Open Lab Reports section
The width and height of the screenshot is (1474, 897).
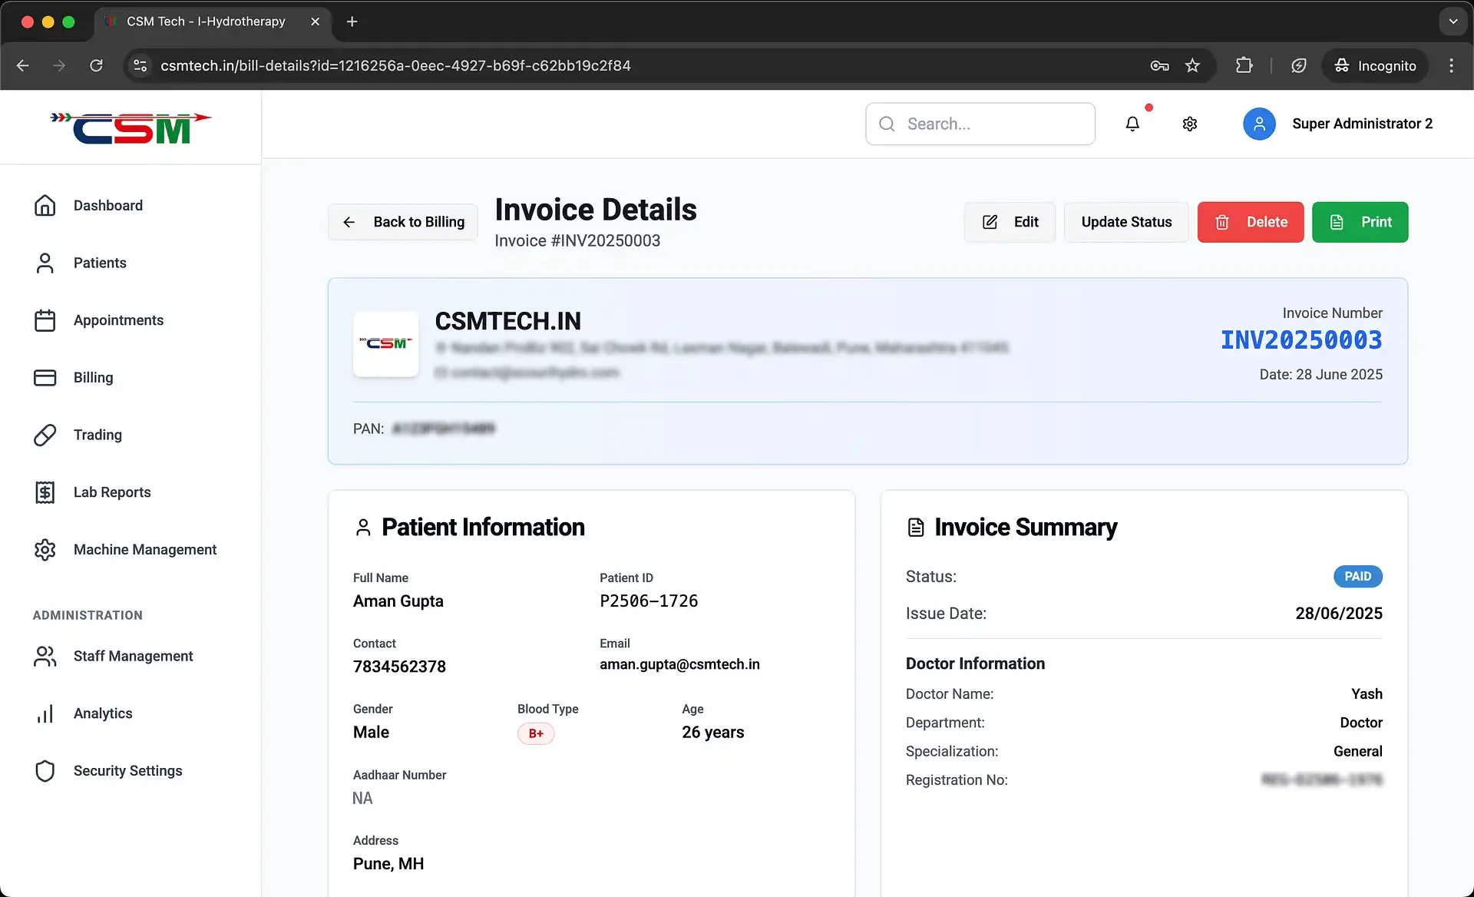112,492
